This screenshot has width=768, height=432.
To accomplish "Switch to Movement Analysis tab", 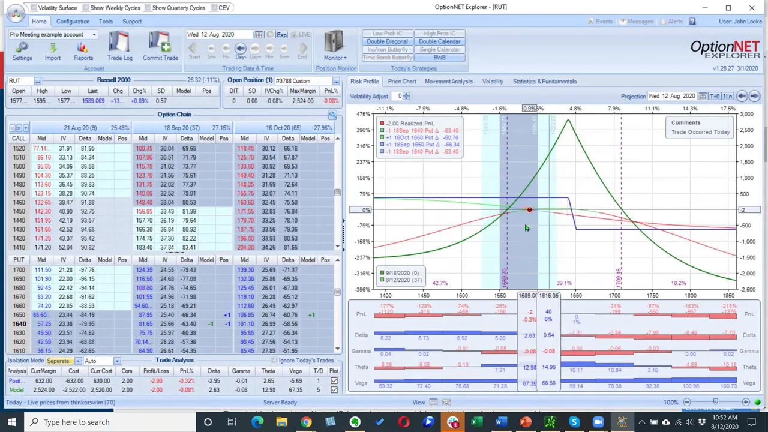I will 449,82.
